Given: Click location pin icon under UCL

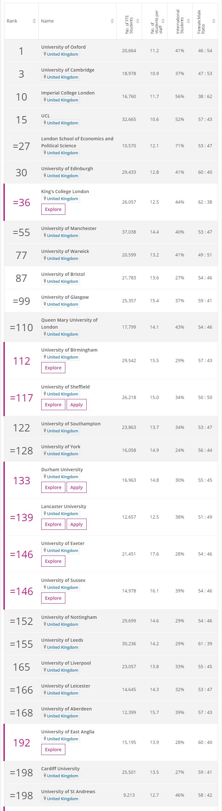Looking at the screenshot, I should (x=45, y=123).
